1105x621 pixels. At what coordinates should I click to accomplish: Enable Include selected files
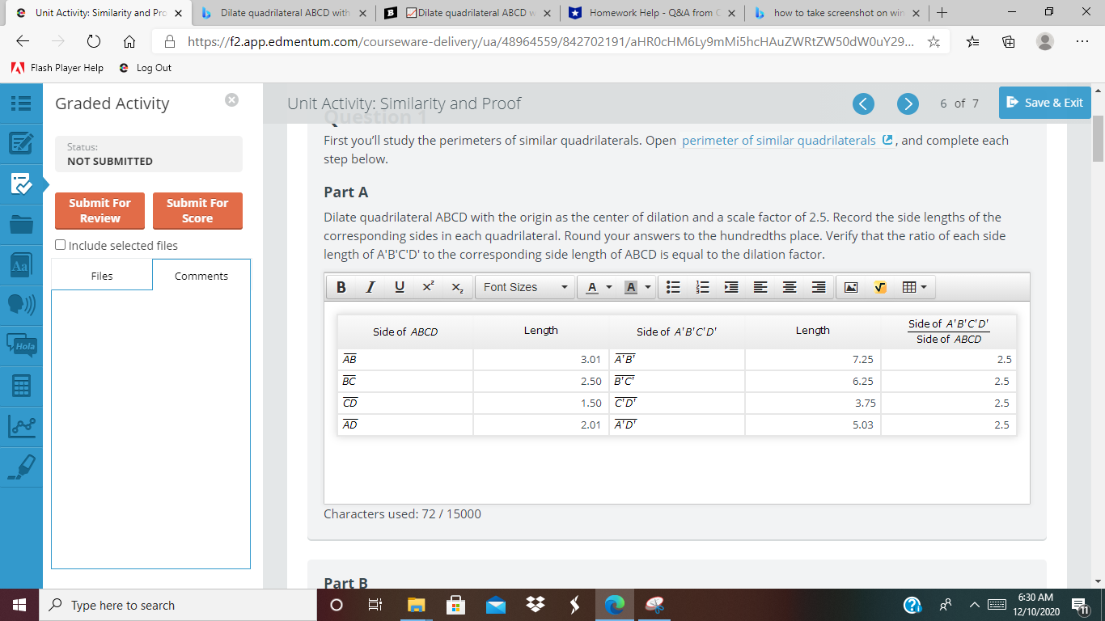click(60, 245)
